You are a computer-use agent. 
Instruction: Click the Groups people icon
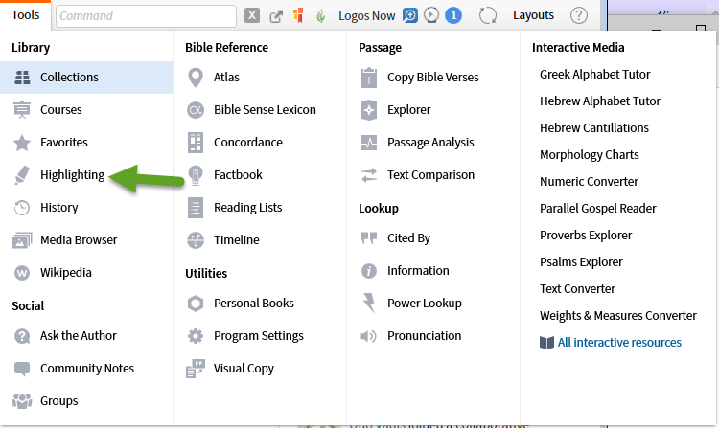(22, 401)
